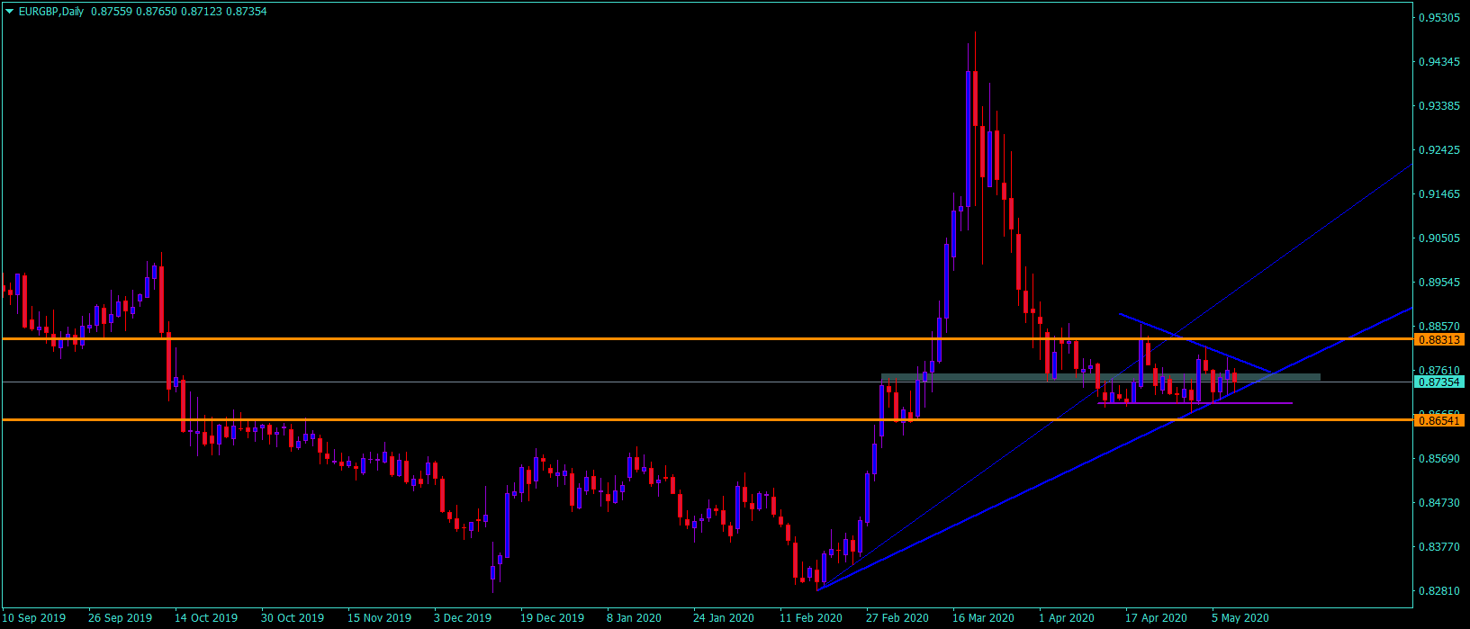Click the 1 Apr 2020 date label

pyautogui.click(x=1067, y=618)
